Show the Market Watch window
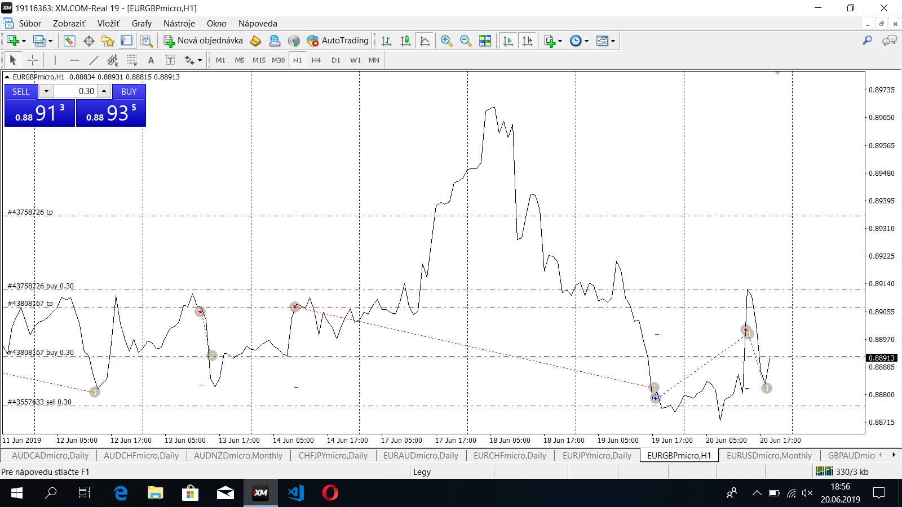This screenshot has height=507, width=902. coord(69,41)
